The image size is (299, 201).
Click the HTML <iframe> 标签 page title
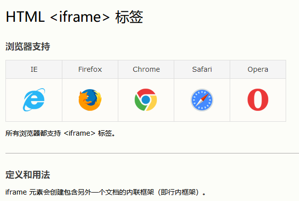74,17
